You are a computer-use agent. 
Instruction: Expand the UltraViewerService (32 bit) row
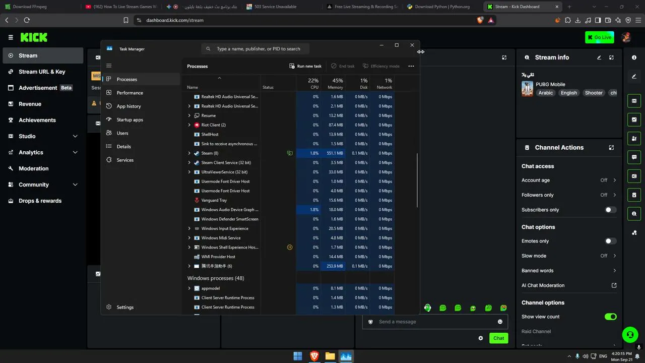189,172
